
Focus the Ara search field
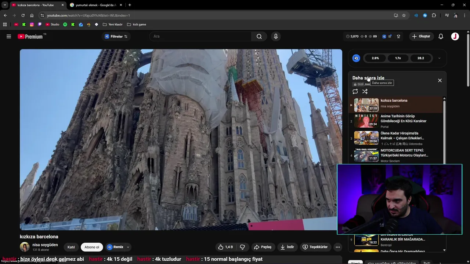point(201,36)
